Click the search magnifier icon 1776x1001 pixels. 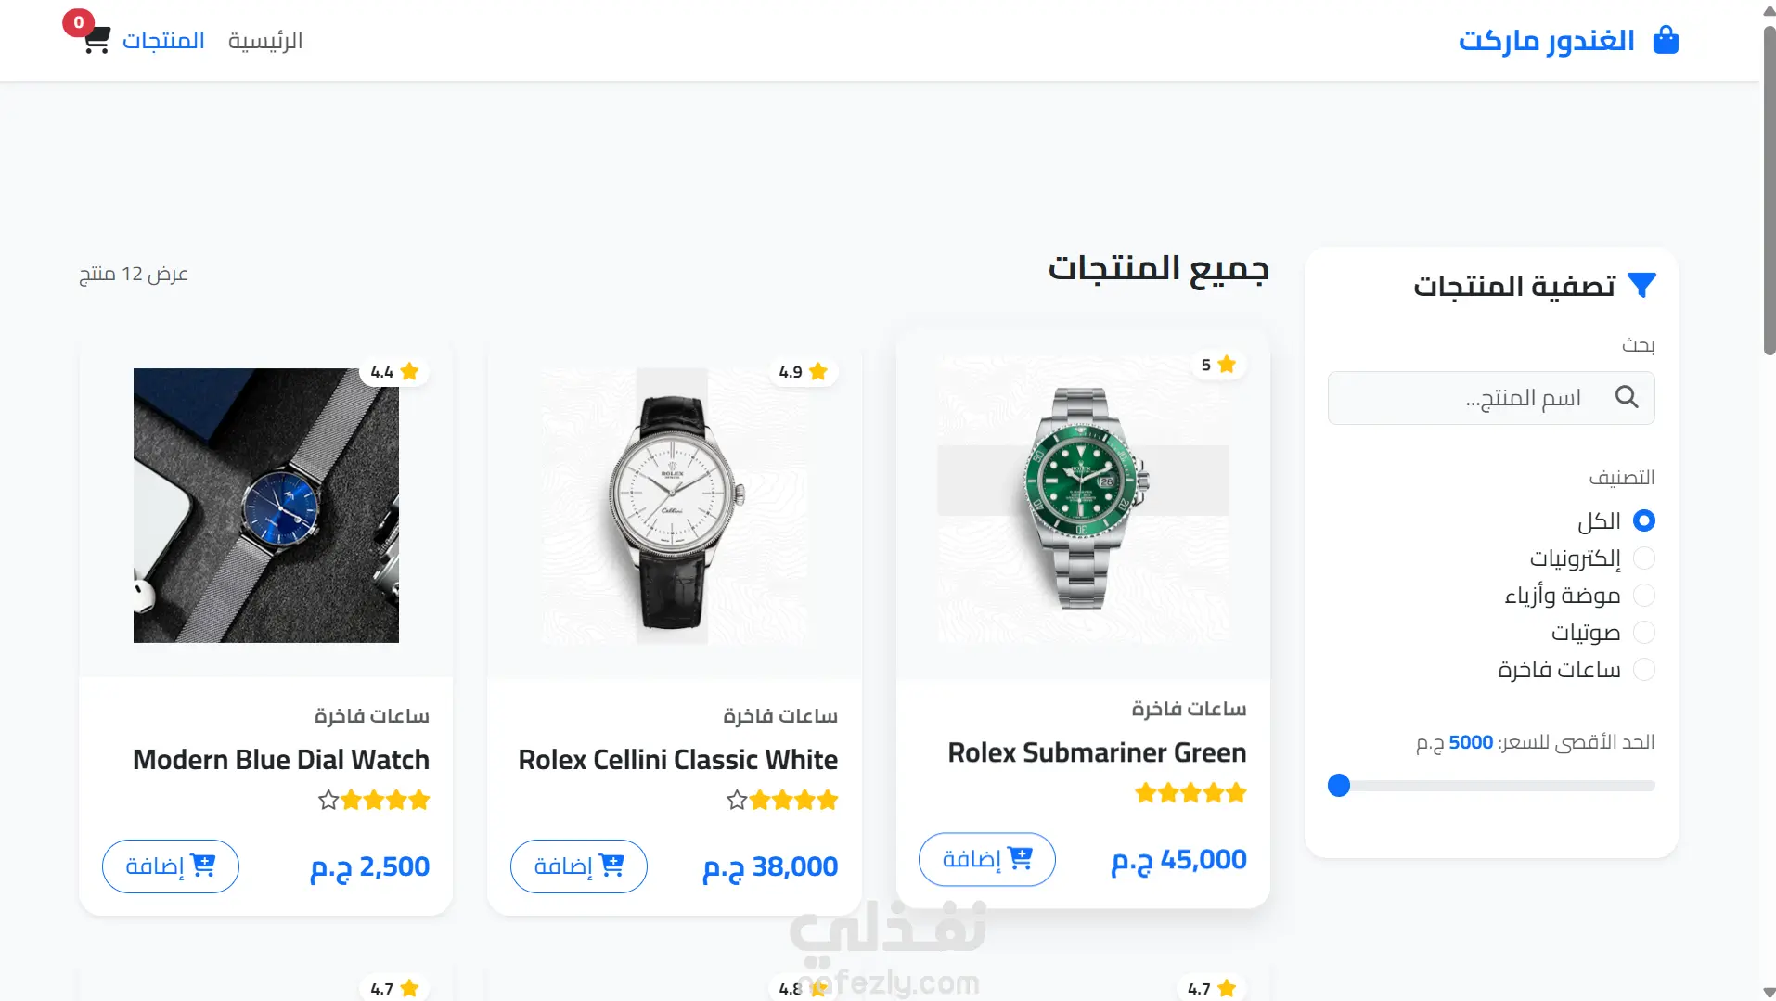1627,397
